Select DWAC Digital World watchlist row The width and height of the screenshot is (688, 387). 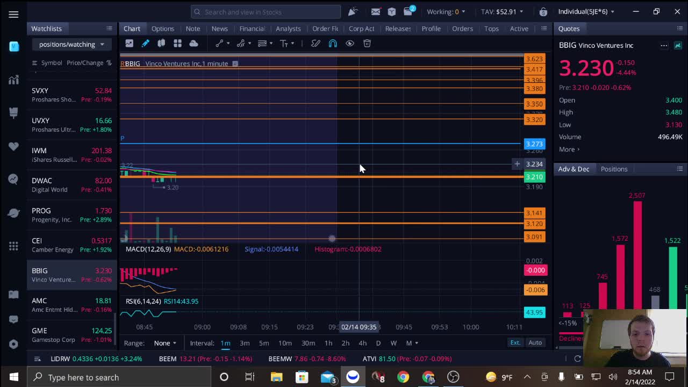click(71, 185)
